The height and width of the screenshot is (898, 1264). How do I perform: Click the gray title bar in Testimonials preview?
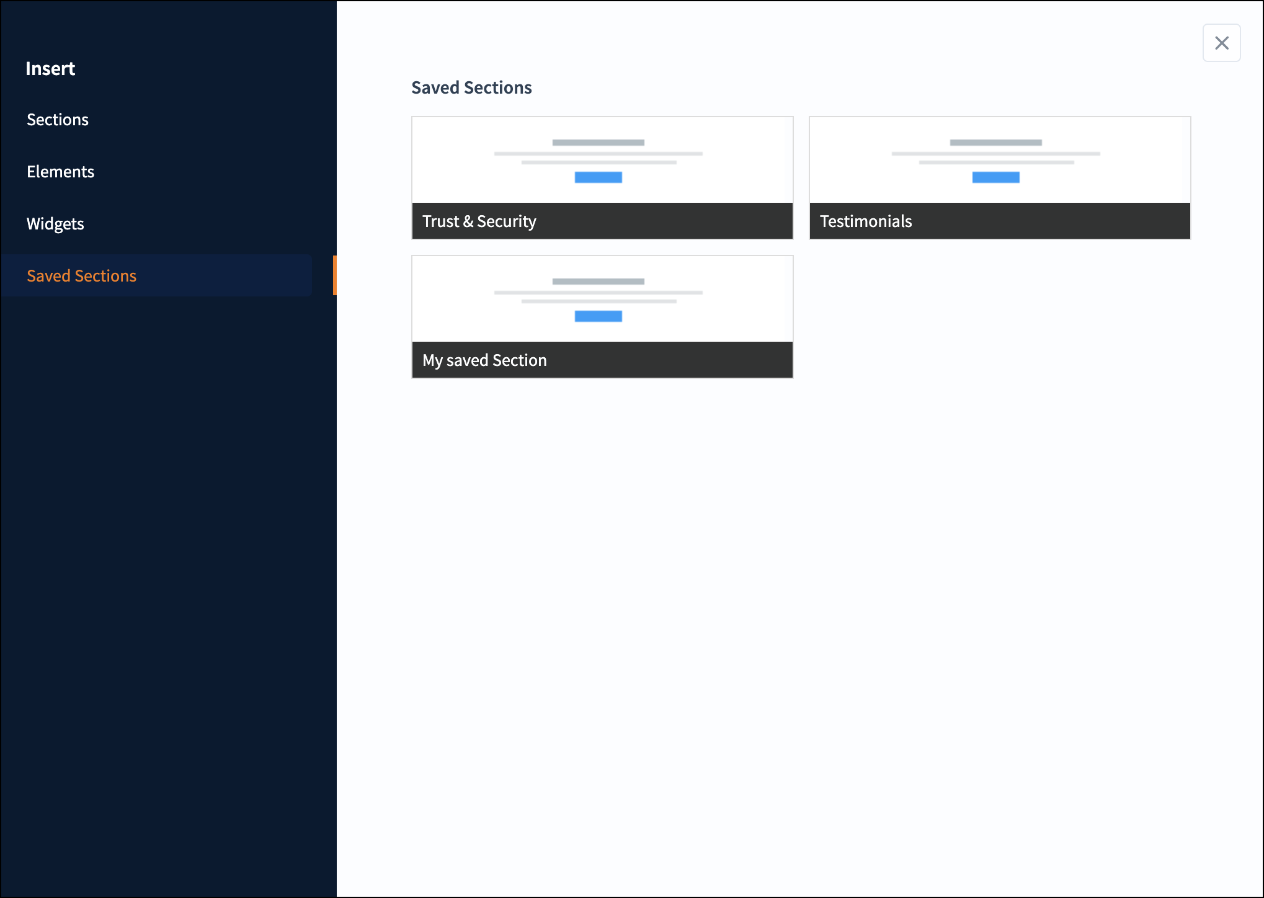[995, 143]
